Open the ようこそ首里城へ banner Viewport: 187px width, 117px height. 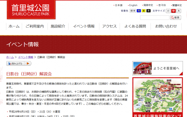tap(157, 68)
